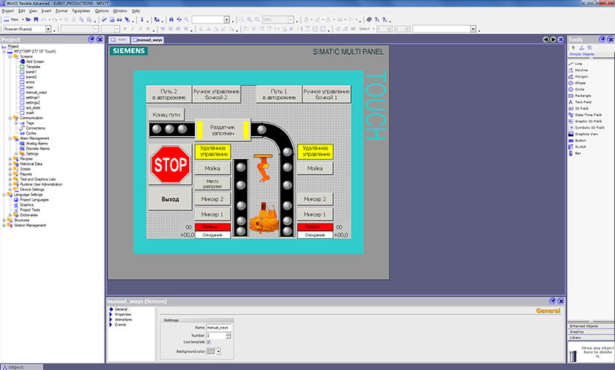Select Animations in properties list
Screen dimensions: 615x370
(x=123, y=320)
